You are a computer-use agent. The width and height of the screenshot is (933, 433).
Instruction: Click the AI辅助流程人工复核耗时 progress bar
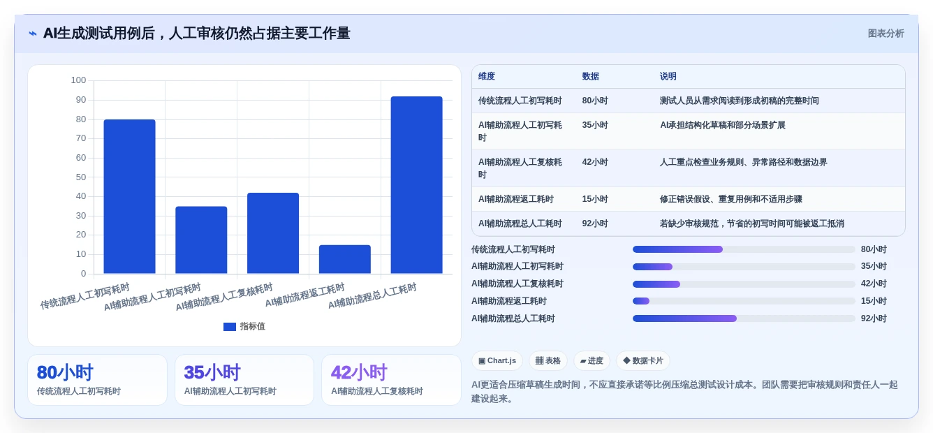tap(744, 284)
